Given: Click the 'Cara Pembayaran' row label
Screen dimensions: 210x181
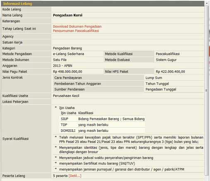Looking at the screenshot, I should click(x=68, y=78).
